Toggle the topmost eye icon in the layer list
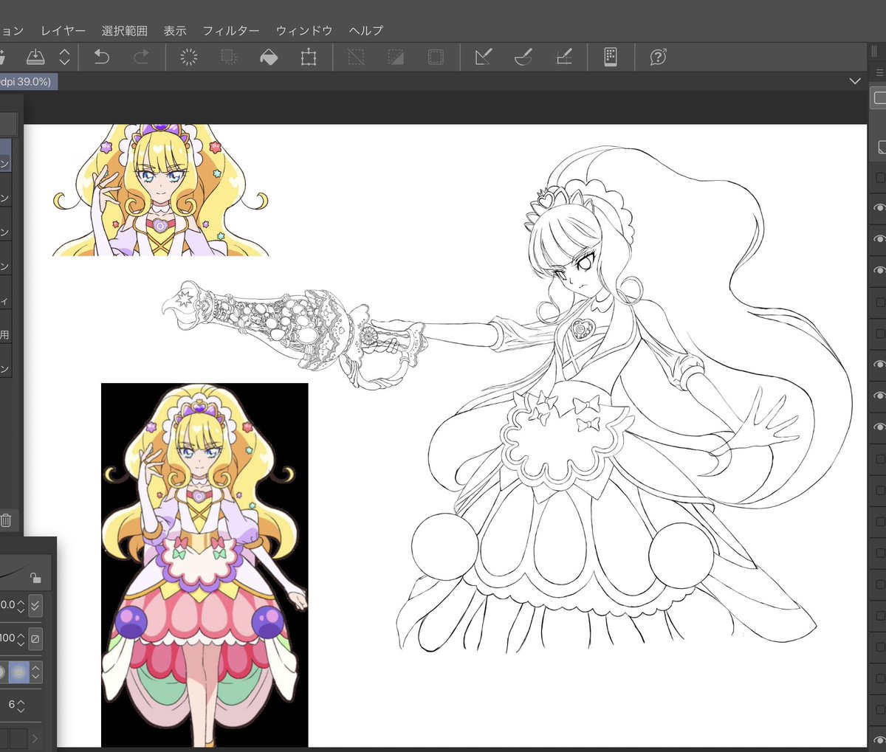The image size is (886, 752). (x=879, y=207)
